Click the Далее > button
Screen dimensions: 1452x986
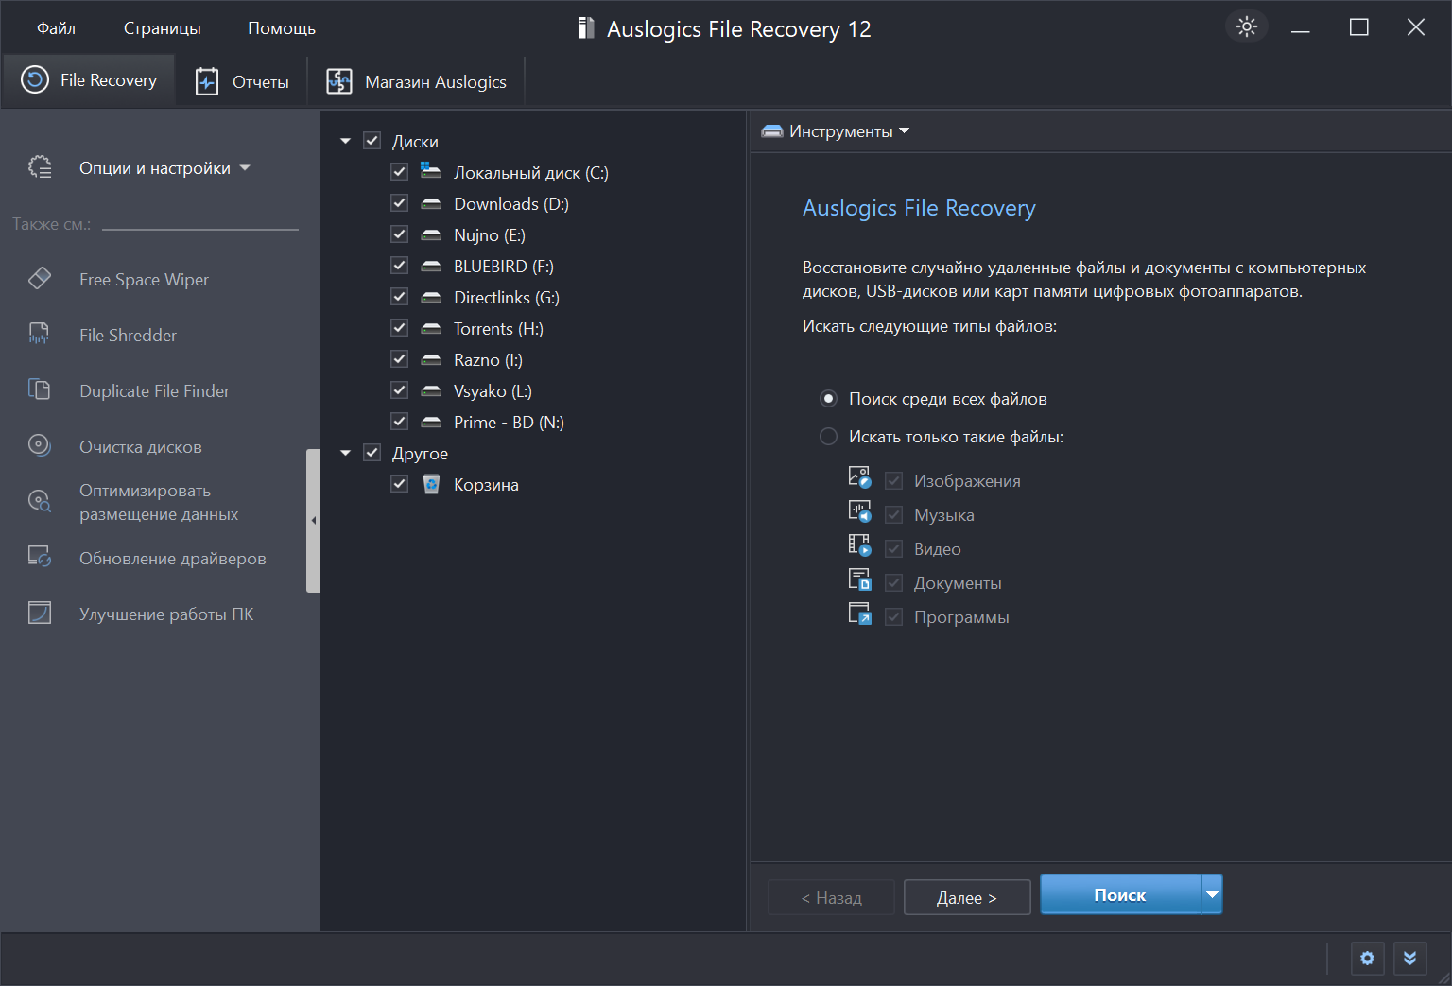[x=966, y=897]
